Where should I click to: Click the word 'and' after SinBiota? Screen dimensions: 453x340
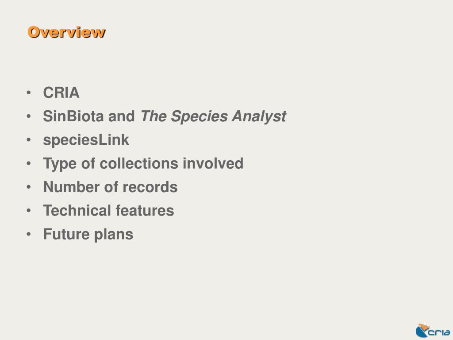coord(121,116)
